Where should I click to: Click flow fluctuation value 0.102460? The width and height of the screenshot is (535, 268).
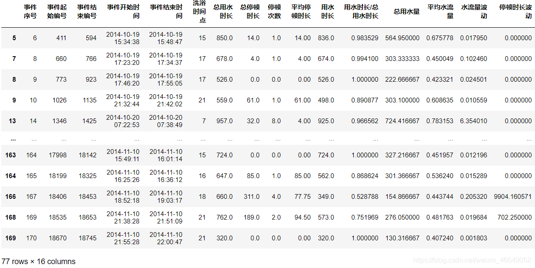473,59
